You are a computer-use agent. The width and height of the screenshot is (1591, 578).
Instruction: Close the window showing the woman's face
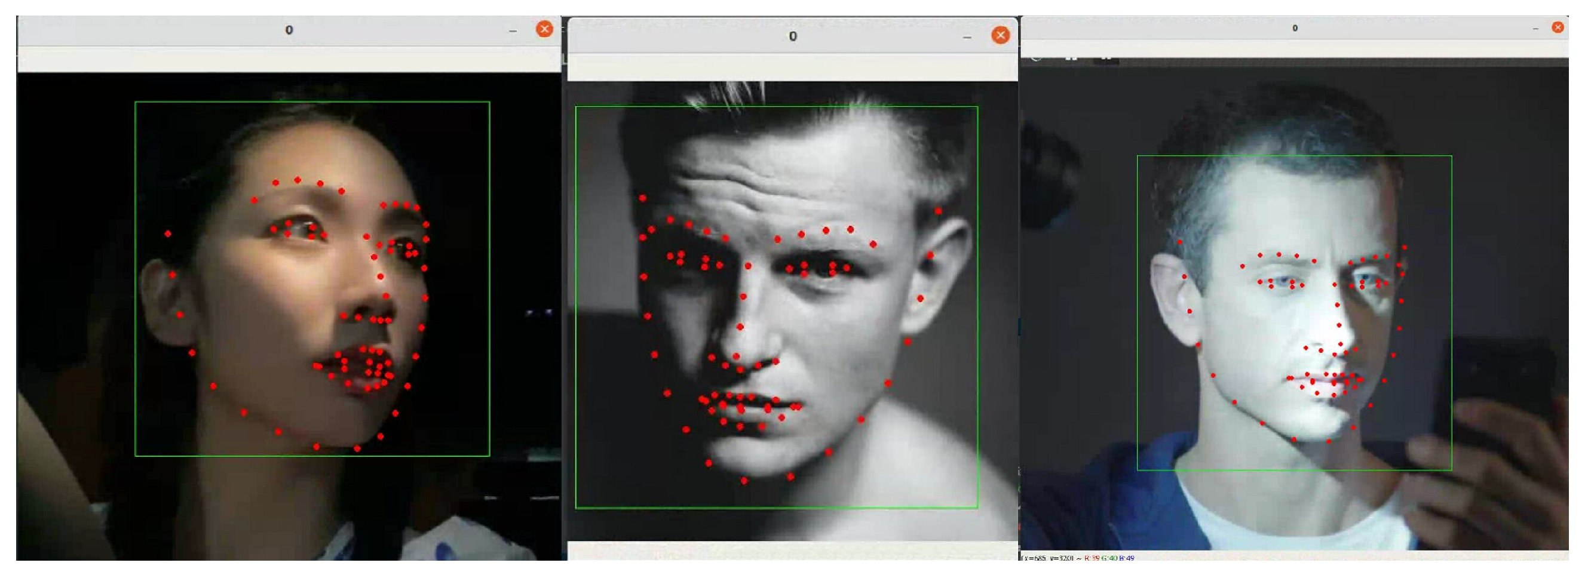(544, 29)
